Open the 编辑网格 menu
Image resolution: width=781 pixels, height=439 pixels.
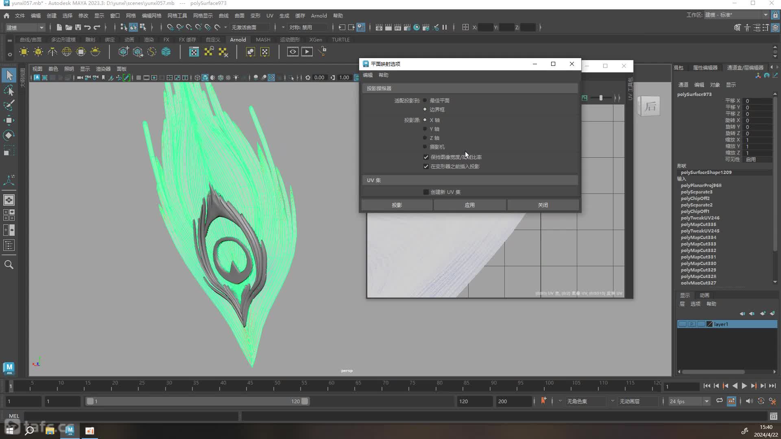tap(152, 15)
